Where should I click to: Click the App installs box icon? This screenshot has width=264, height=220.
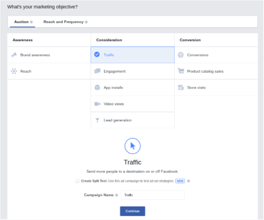point(97,87)
